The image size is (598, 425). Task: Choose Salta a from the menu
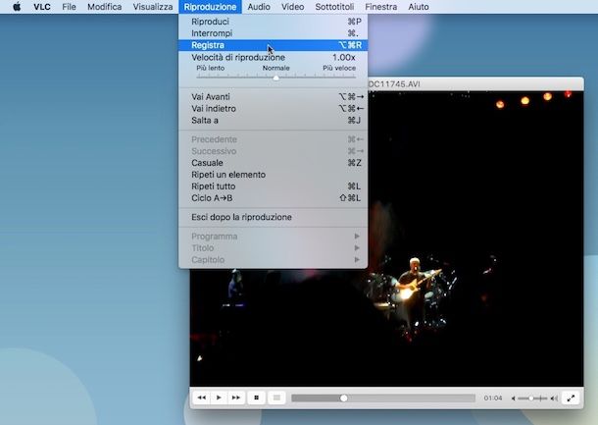point(274,121)
